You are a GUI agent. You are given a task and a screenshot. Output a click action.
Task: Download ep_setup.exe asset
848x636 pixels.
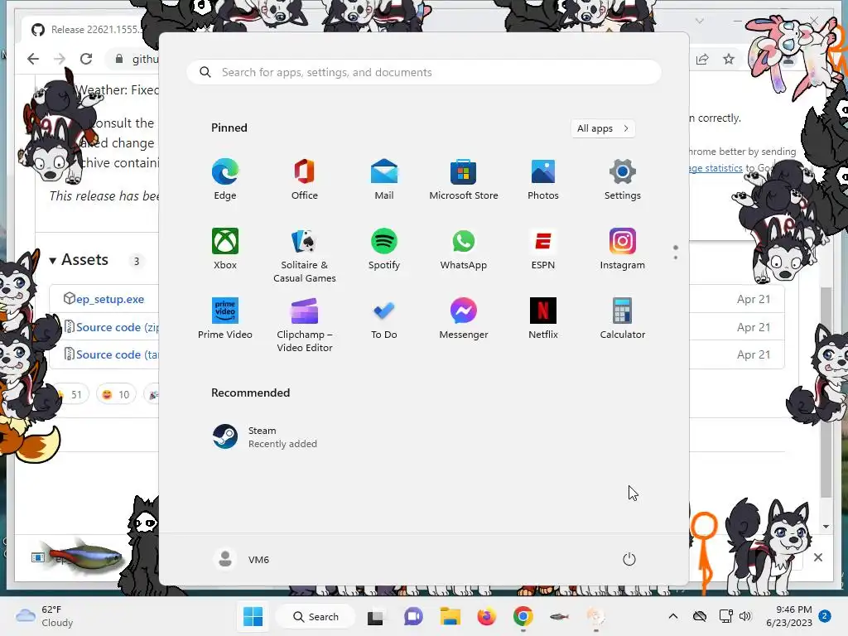click(x=110, y=299)
